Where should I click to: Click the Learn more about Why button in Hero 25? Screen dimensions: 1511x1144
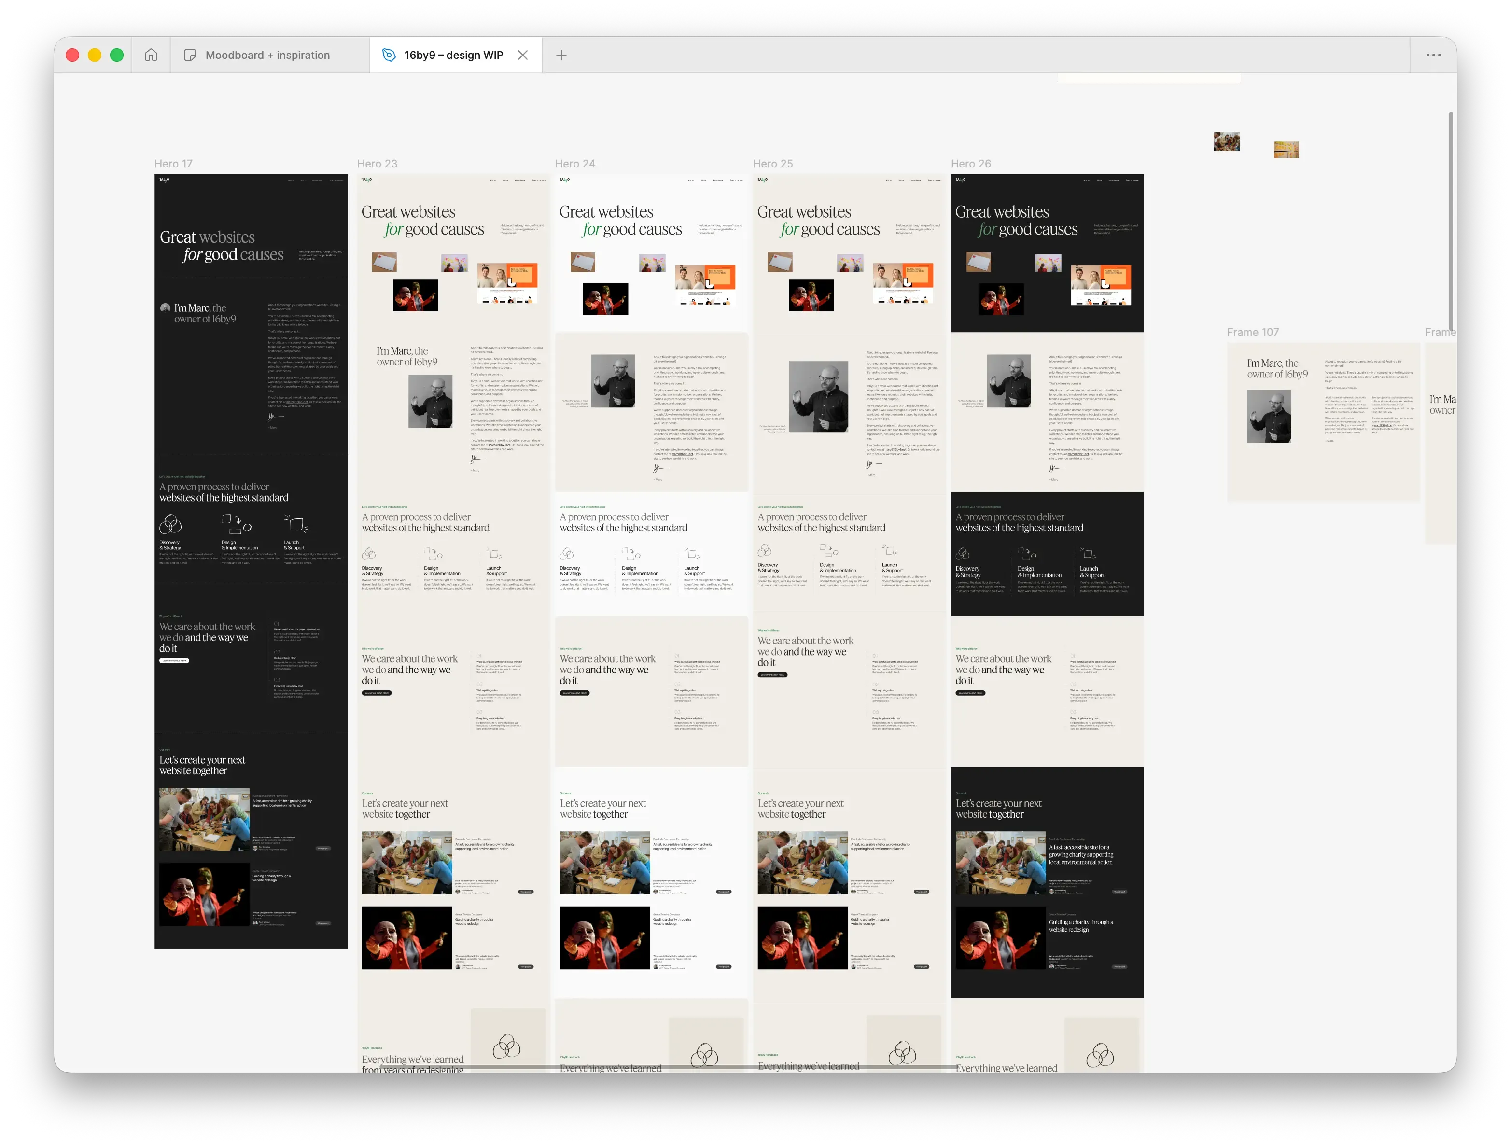tap(772, 674)
